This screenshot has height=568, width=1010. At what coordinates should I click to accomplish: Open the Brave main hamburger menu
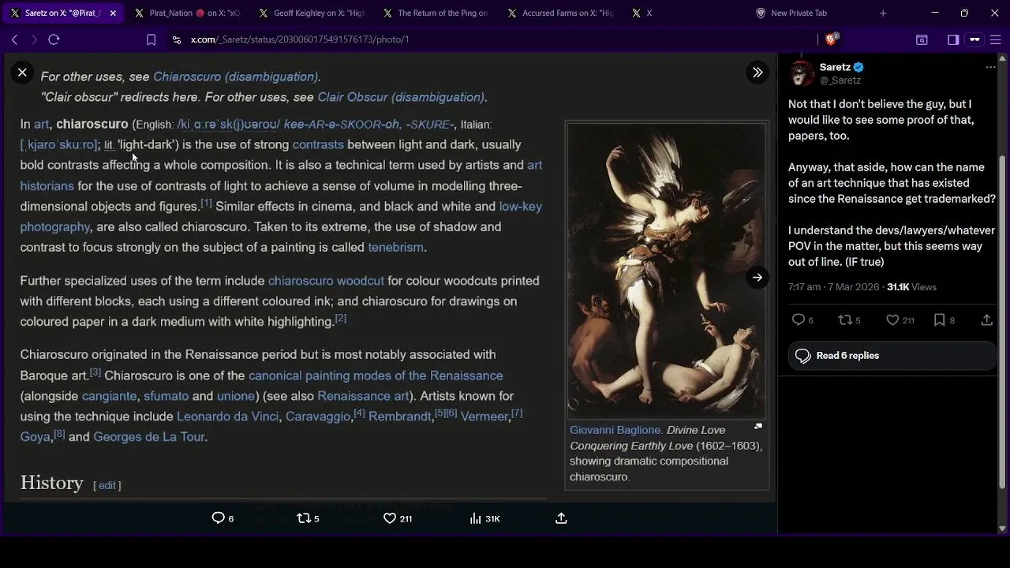[x=996, y=39]
